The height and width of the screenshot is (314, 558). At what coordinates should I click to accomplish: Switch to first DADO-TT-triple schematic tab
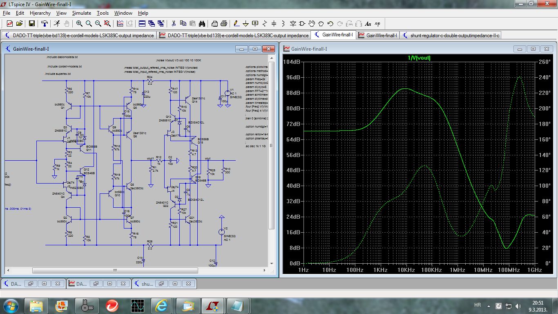click(79, 35)
